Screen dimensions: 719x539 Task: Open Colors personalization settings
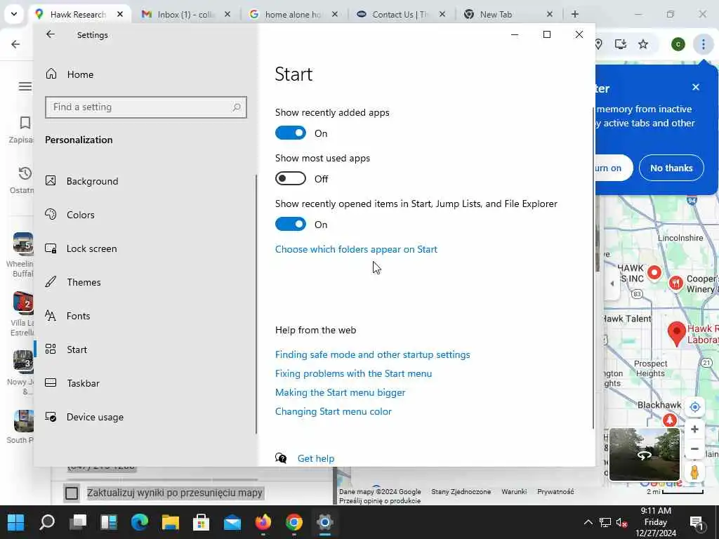point(70,215)
